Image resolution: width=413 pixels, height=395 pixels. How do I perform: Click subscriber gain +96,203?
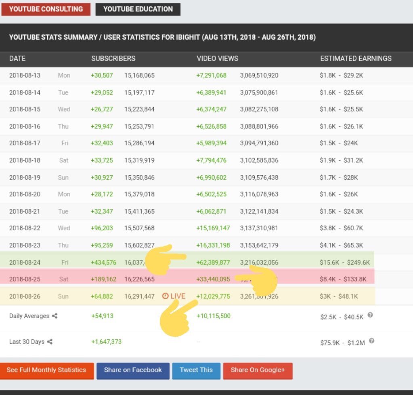click(x=102, y=228)
